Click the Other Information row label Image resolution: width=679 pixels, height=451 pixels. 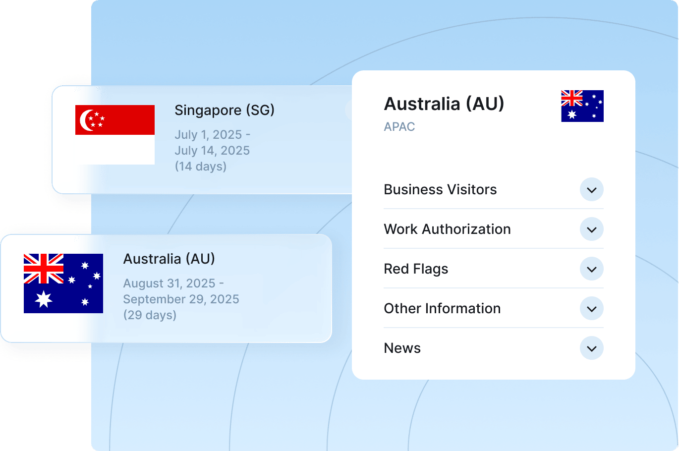click(x=442, y=309)
